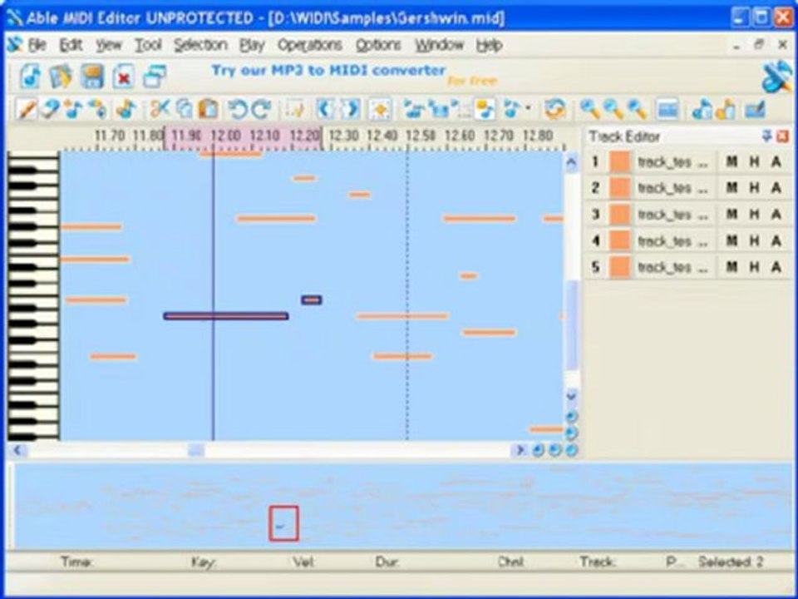This screenshot has width=798, height=599.
Task: Open the Window menu
Action: click(x=439, y=45)
